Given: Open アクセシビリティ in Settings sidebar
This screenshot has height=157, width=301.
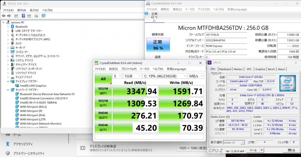Looking at the screenshot, I should pyautogui.click(x=23, y=144).
